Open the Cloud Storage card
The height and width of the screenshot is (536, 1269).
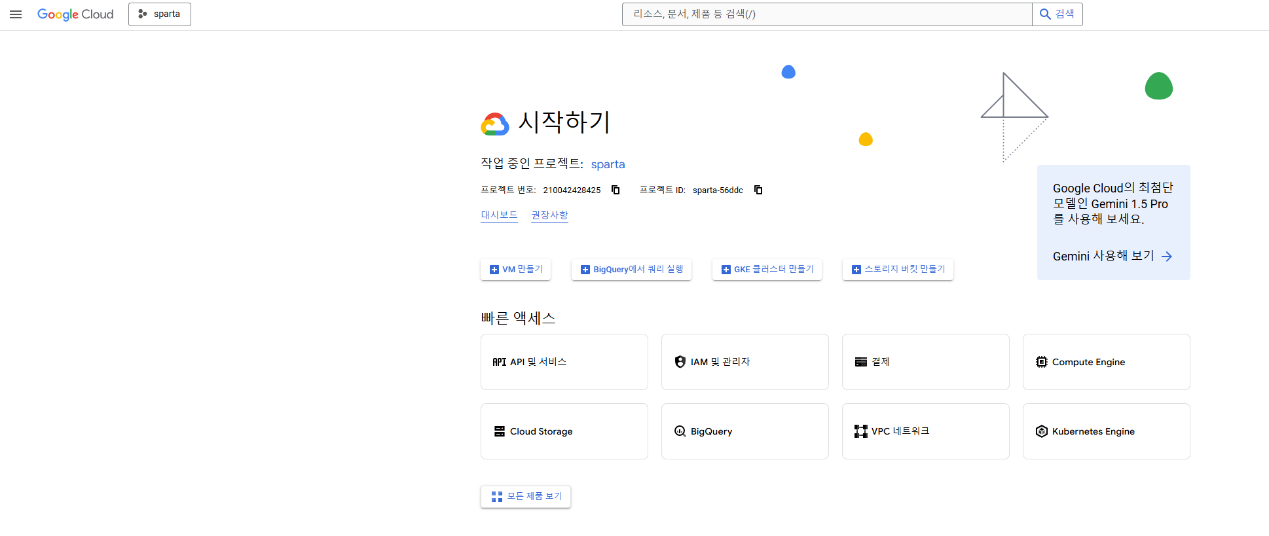[564, 431]
